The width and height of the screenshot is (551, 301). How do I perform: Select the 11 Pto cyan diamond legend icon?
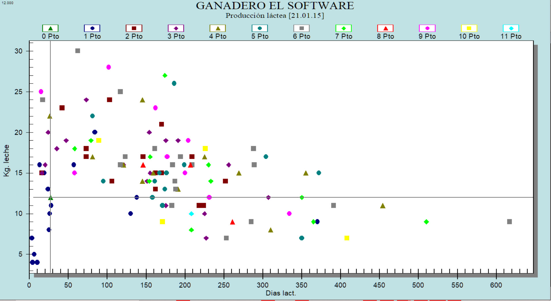click(x=511, y=28)
